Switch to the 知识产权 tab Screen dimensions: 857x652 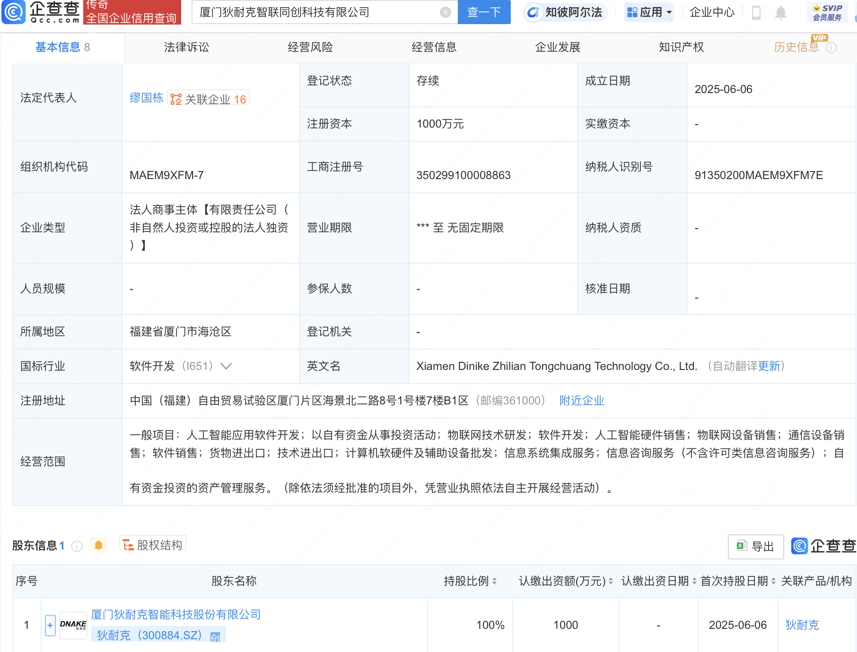682,47
